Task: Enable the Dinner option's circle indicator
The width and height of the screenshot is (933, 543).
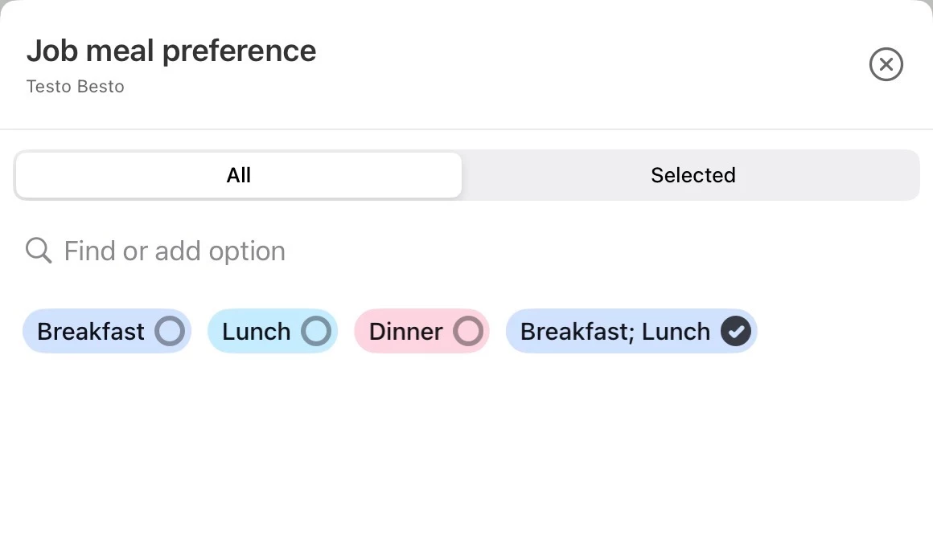Action: pos(468,331)
